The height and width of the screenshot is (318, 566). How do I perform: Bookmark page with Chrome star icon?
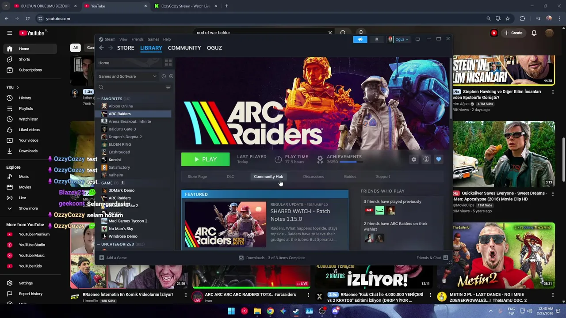tap(508, 19)
